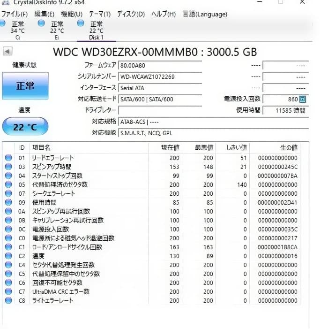Click status orb for 07 シークエラーレート
328x329 pixels.
tap(8, 193)
